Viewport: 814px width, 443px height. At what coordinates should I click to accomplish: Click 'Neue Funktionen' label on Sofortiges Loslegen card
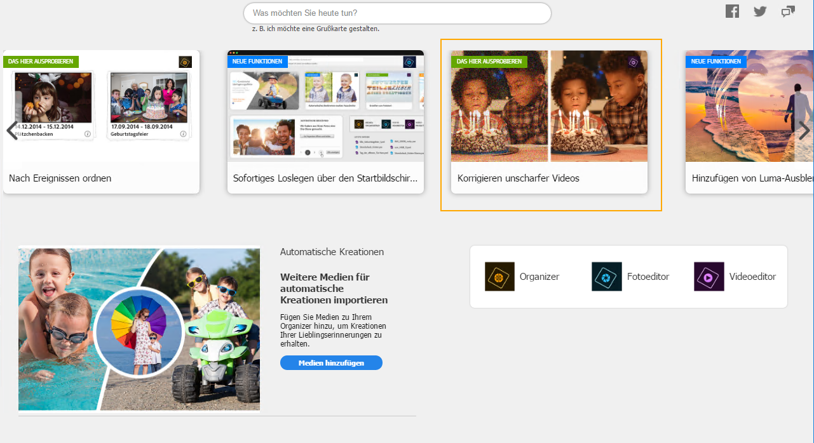point(258,62)
